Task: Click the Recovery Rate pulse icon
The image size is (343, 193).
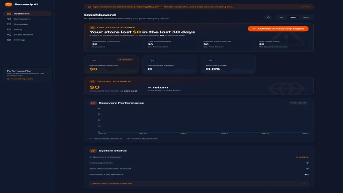Action: point(211,60)
